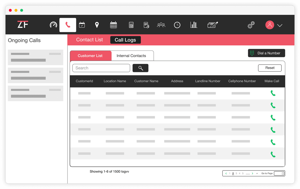Click the user avatar icon
Image resolution: width=300 pixels, height=189 pixels.
click(x=270, y=25)
